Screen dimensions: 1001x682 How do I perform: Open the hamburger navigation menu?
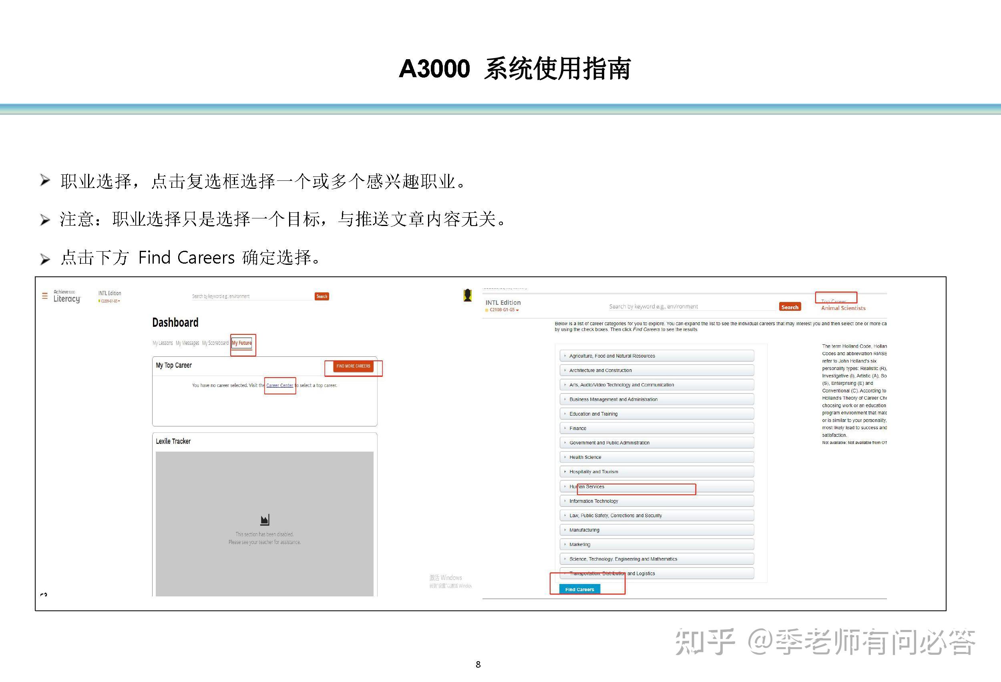(44, 296)
